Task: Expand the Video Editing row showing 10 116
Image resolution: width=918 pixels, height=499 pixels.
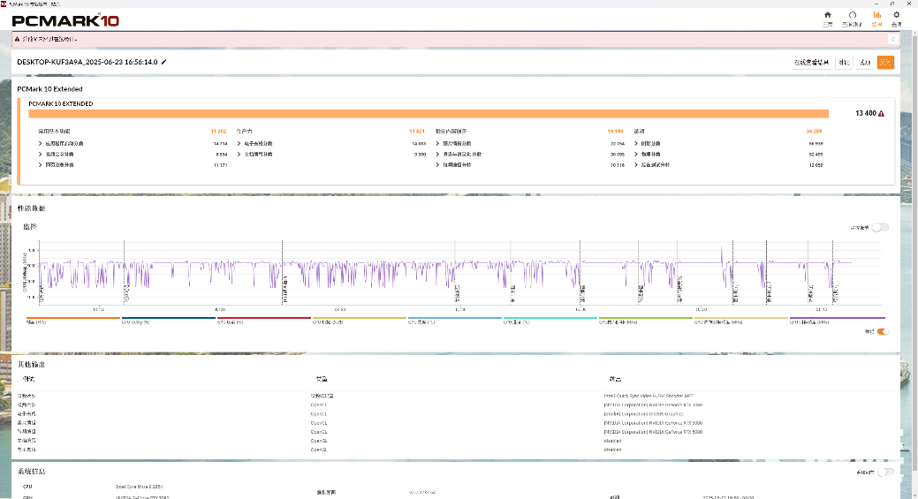Action: (530, 165)
